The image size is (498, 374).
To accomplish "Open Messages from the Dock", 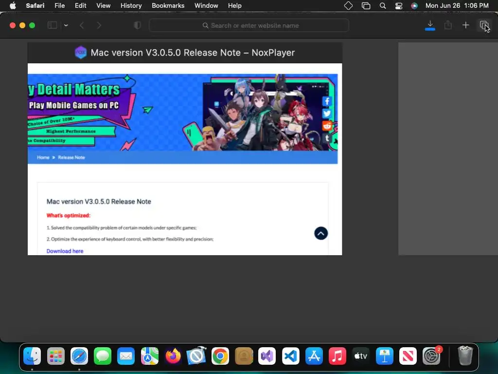I will (x=103, y=356).
